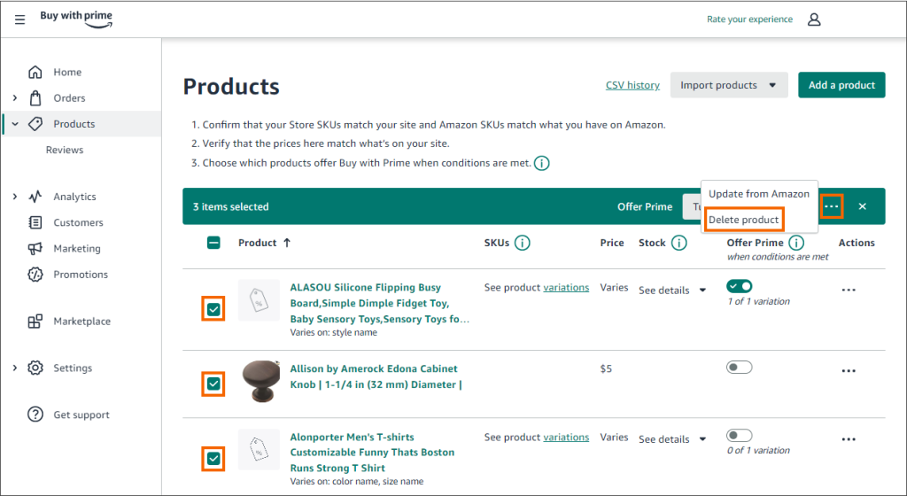Open Marketing in sidebar navigation
907x496 pixels.
pos(77,249)
